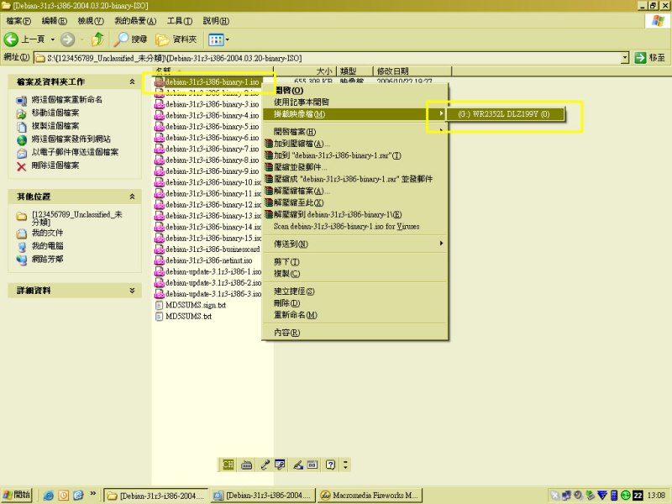Click the green circular tray icon
This screenshot has width=672, height=504.
coord(626,496)
